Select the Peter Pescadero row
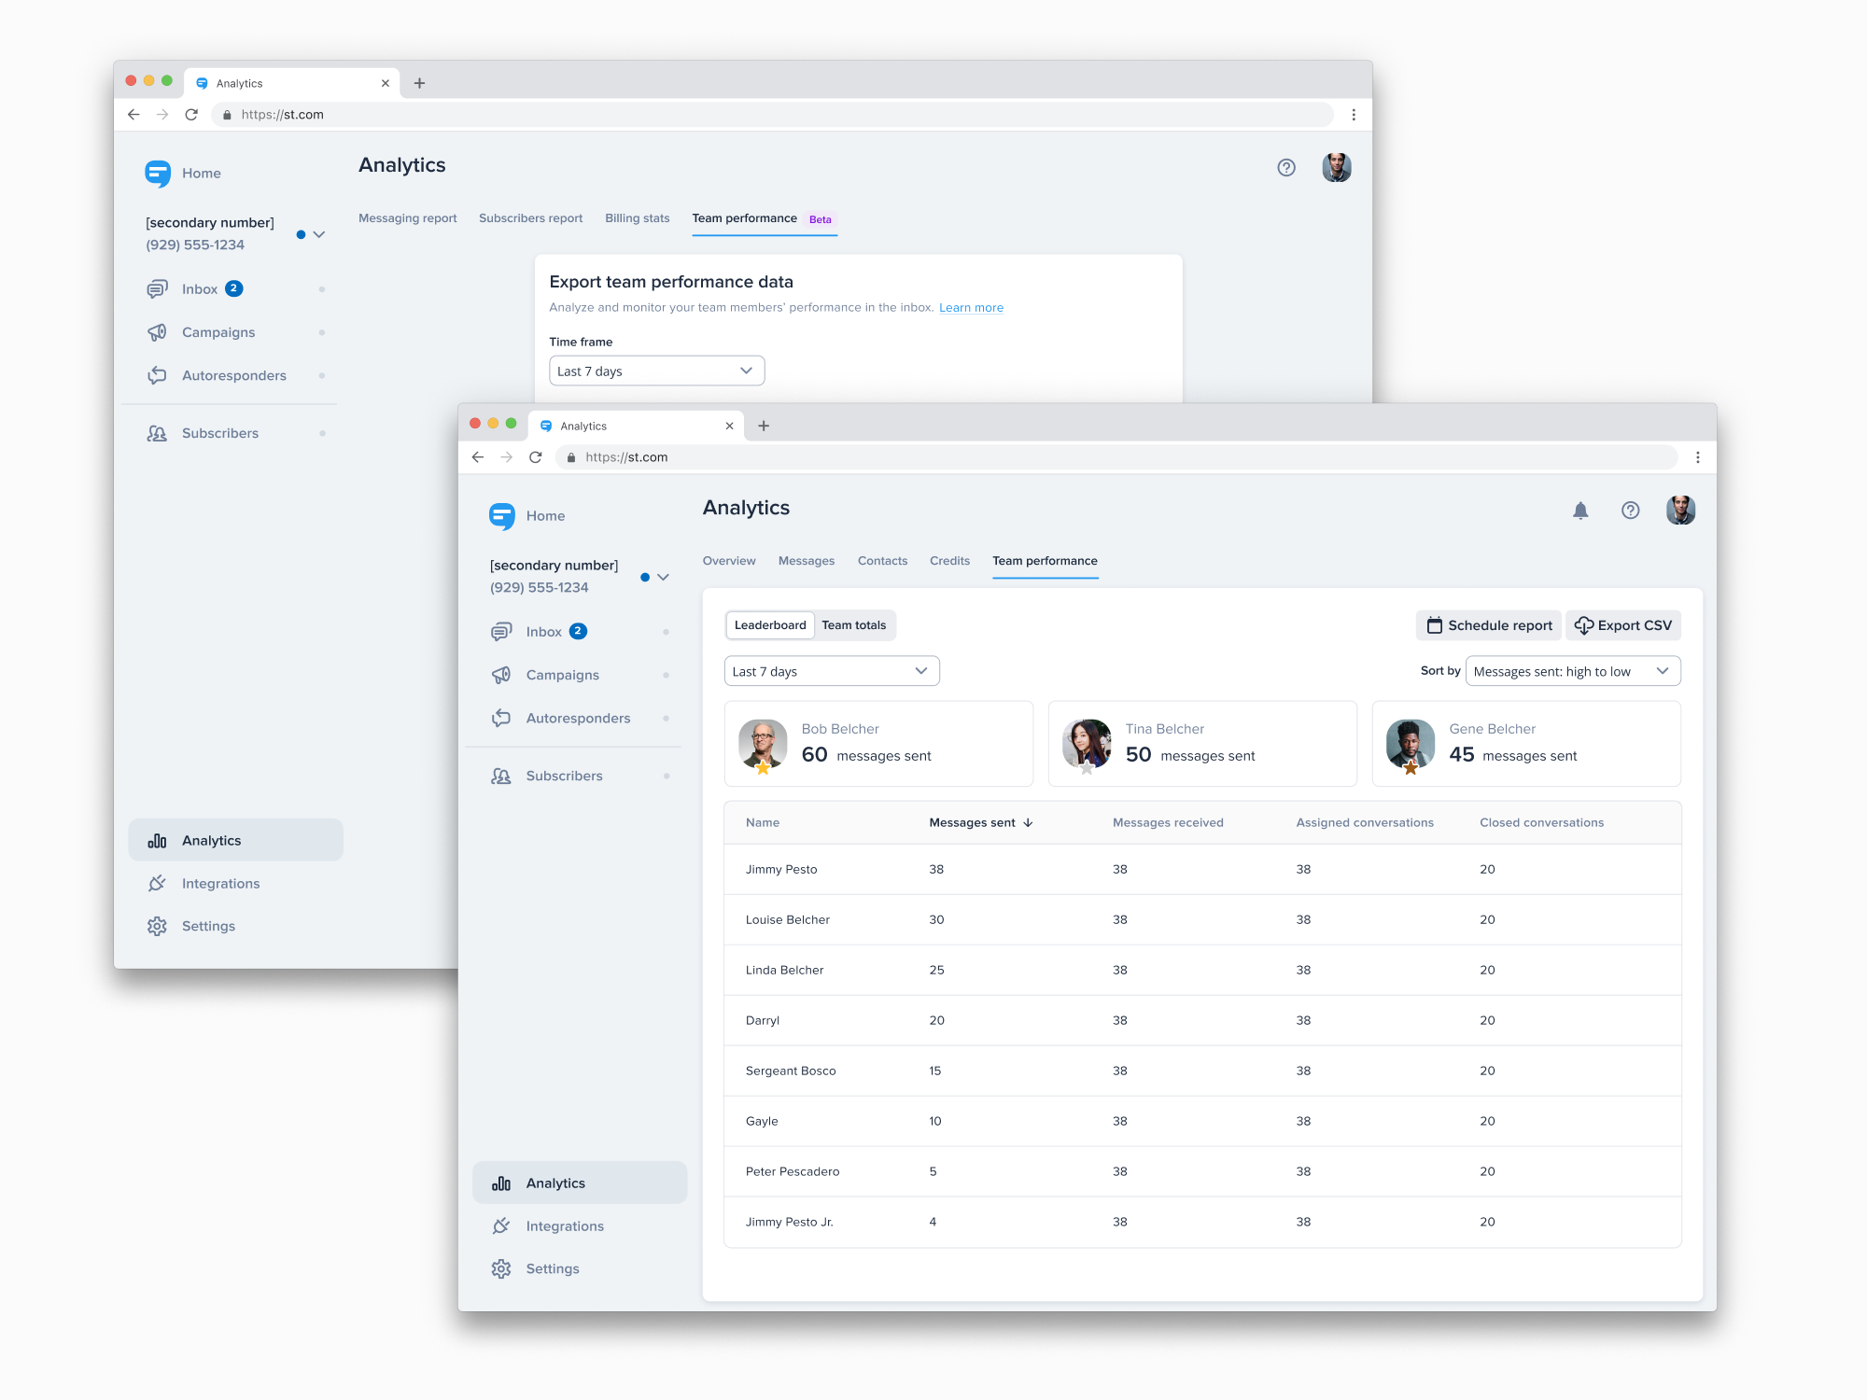 [1202, 1172]
